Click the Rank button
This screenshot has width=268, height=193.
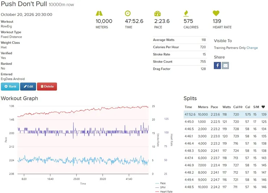click(10, 87)
